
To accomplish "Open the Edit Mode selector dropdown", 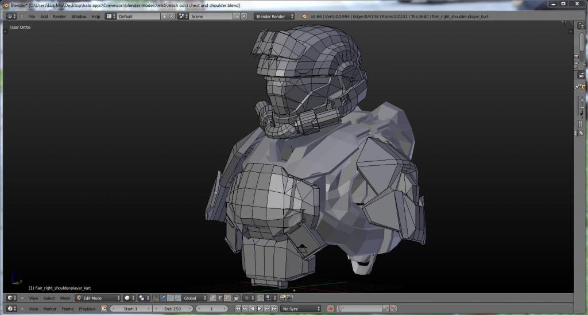I will [98, 298].
